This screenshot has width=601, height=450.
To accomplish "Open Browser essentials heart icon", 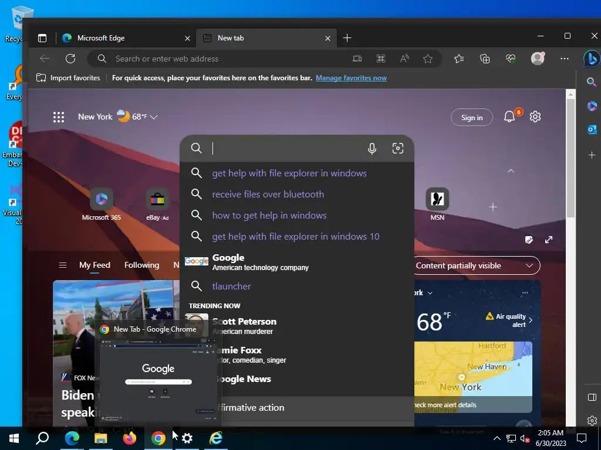I will click(511, 59).
